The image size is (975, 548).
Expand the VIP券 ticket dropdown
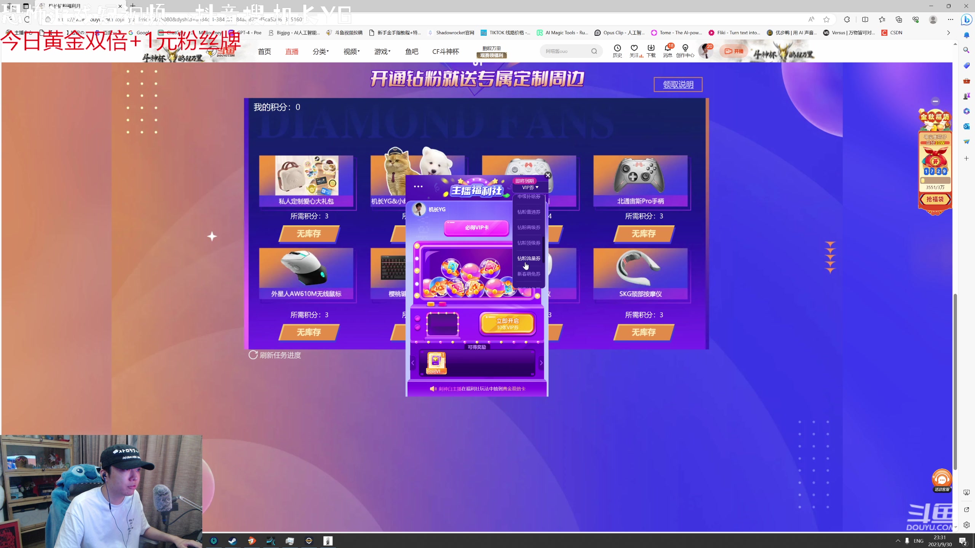(530, 188)
